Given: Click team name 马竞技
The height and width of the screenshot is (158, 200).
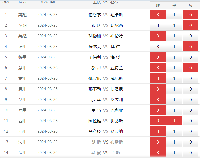Looking at the screenshot, I should point(95,131).
